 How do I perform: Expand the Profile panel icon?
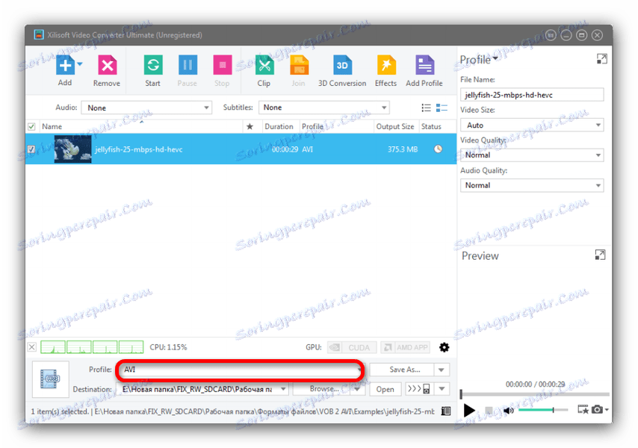tap(602, 59)
